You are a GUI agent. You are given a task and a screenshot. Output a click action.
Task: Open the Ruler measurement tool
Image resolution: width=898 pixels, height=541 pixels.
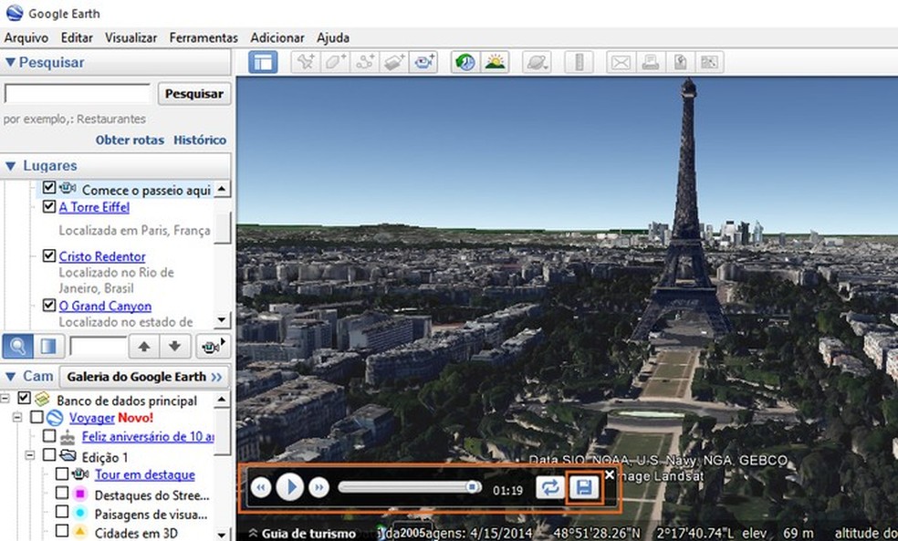(580, 61)
